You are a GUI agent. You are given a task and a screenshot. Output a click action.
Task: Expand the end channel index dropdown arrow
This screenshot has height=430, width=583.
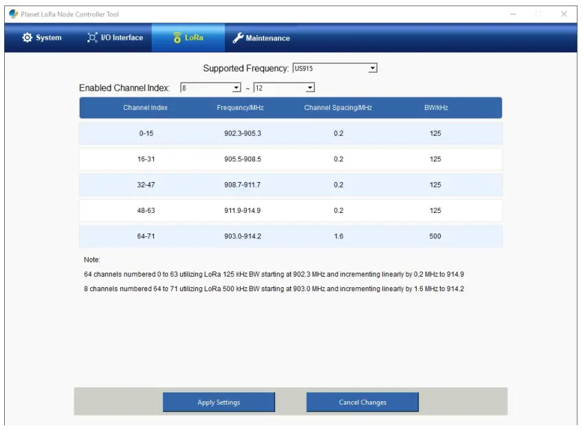tap(309, 88)
